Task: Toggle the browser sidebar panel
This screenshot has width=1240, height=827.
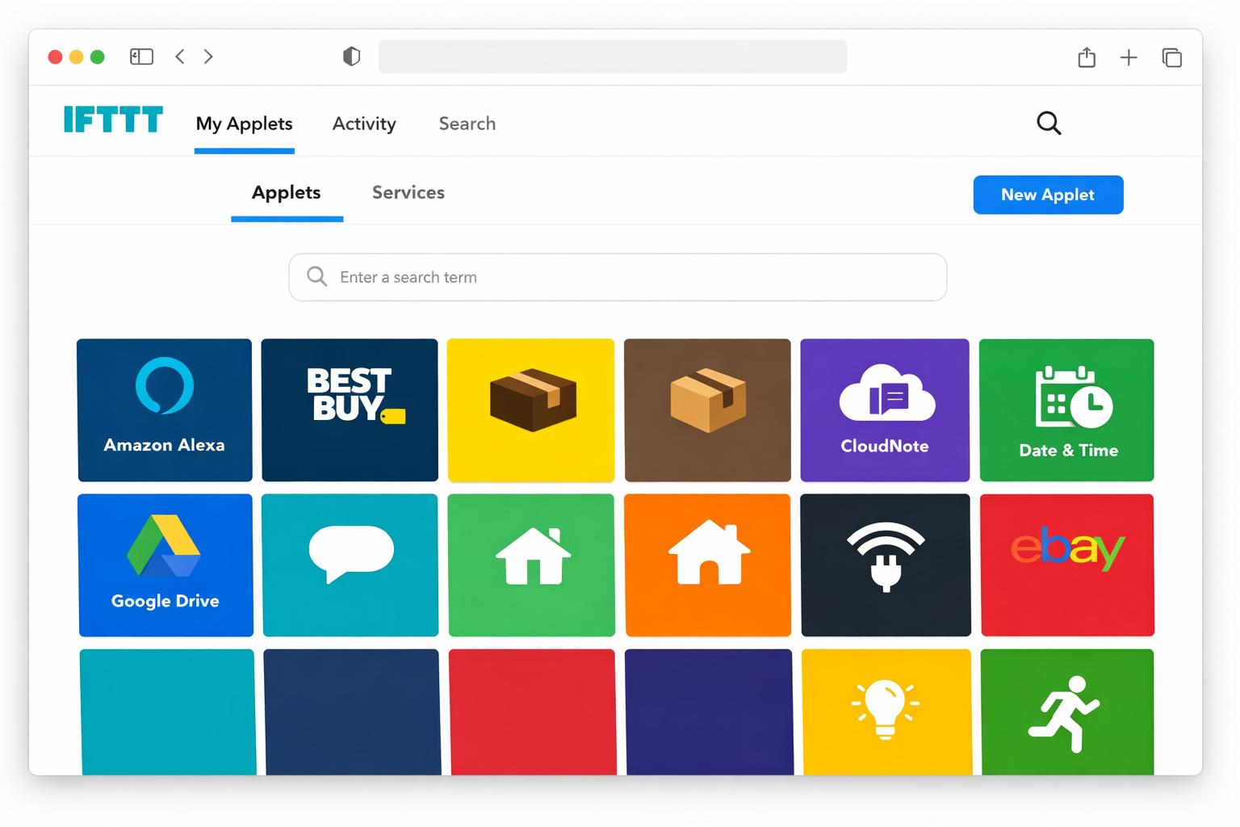Action: click(x=141, y=57)
